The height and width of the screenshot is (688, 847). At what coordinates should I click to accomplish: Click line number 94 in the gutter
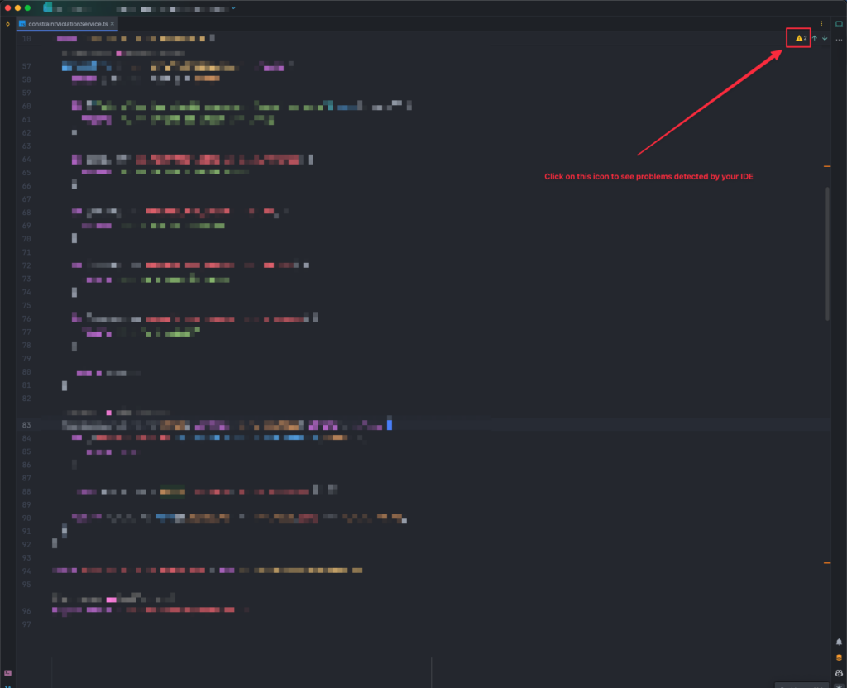point(26,571)
